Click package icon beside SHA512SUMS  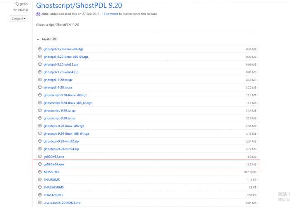click(40, 195)
